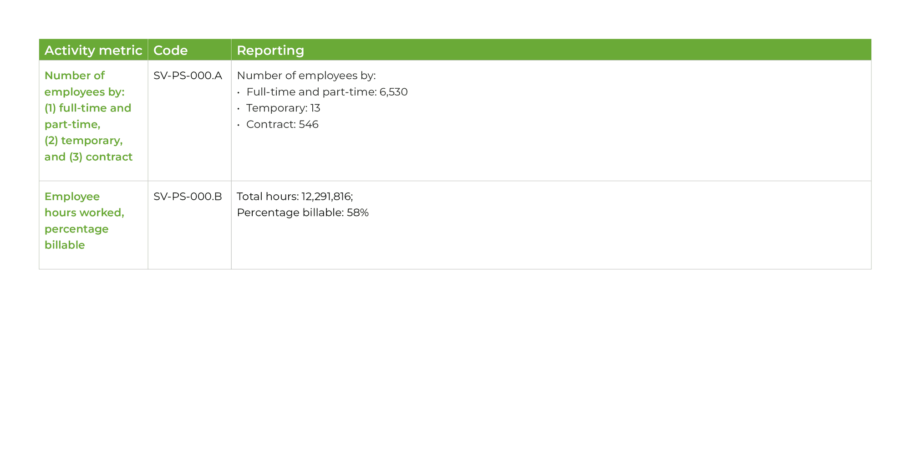The image size is (910, 450).
Task: Click the bullet dot before Contract
Action: click(238, 126)
